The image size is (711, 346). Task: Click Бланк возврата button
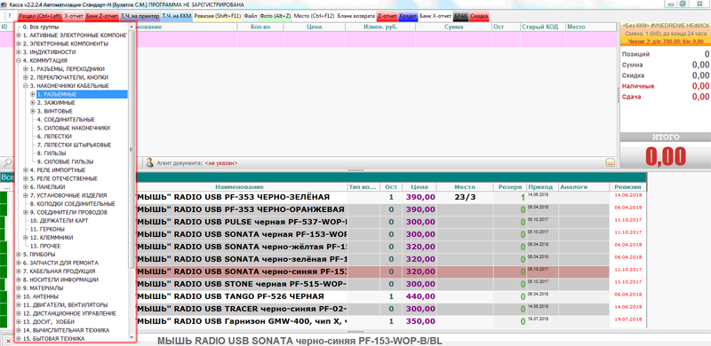[x=356, y=16]
